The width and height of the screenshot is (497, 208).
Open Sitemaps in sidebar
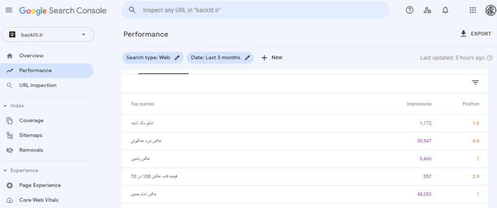tap(31, 136)
